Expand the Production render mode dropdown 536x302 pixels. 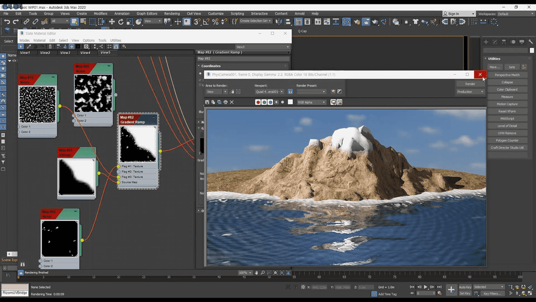(x=470, y=92)
